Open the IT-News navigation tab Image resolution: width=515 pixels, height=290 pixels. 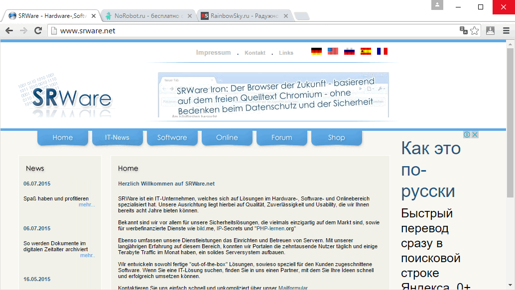117,137
